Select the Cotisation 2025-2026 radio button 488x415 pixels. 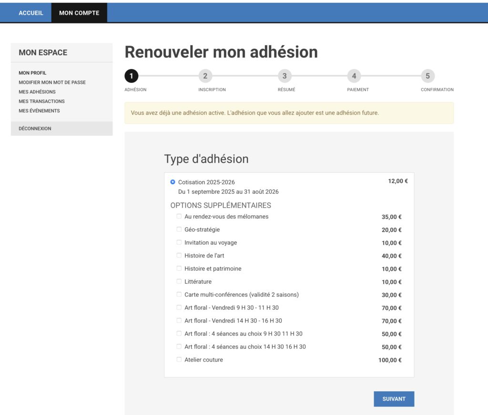173,182
